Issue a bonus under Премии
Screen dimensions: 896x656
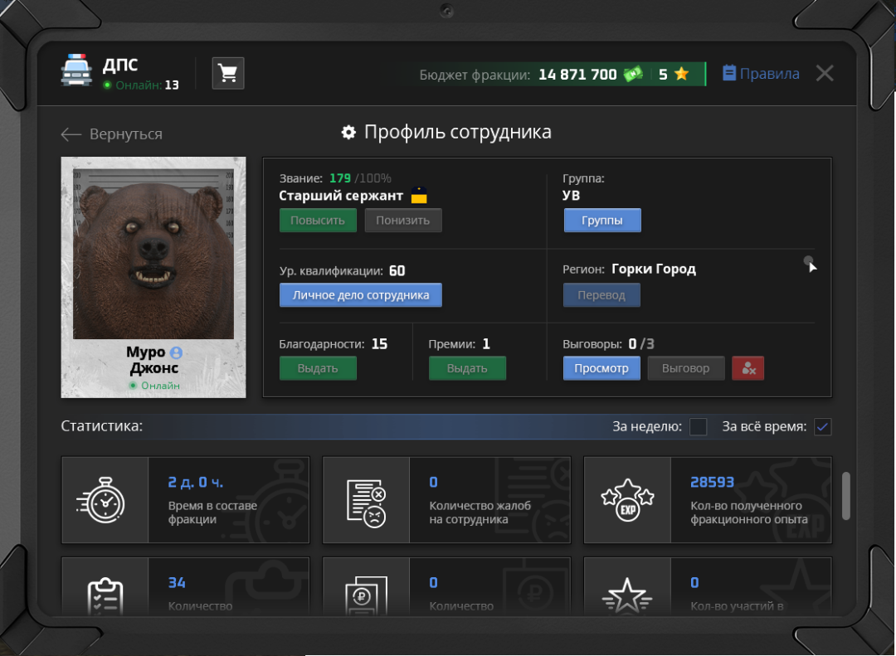point(467,368)
